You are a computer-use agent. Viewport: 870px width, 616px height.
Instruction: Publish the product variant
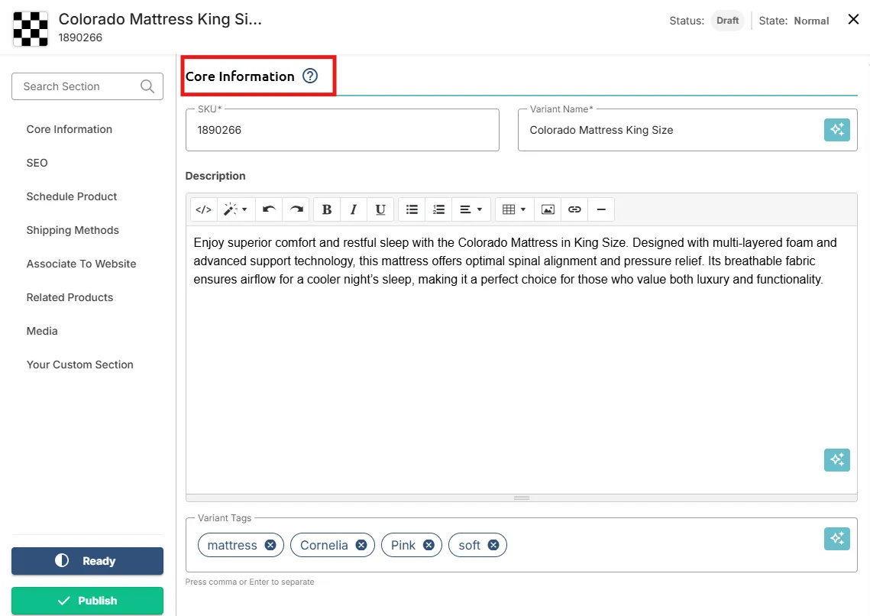coord(87,601)
